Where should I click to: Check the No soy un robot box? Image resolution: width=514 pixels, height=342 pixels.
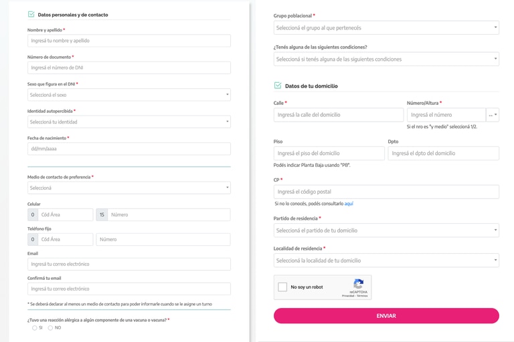pos(282,287)
